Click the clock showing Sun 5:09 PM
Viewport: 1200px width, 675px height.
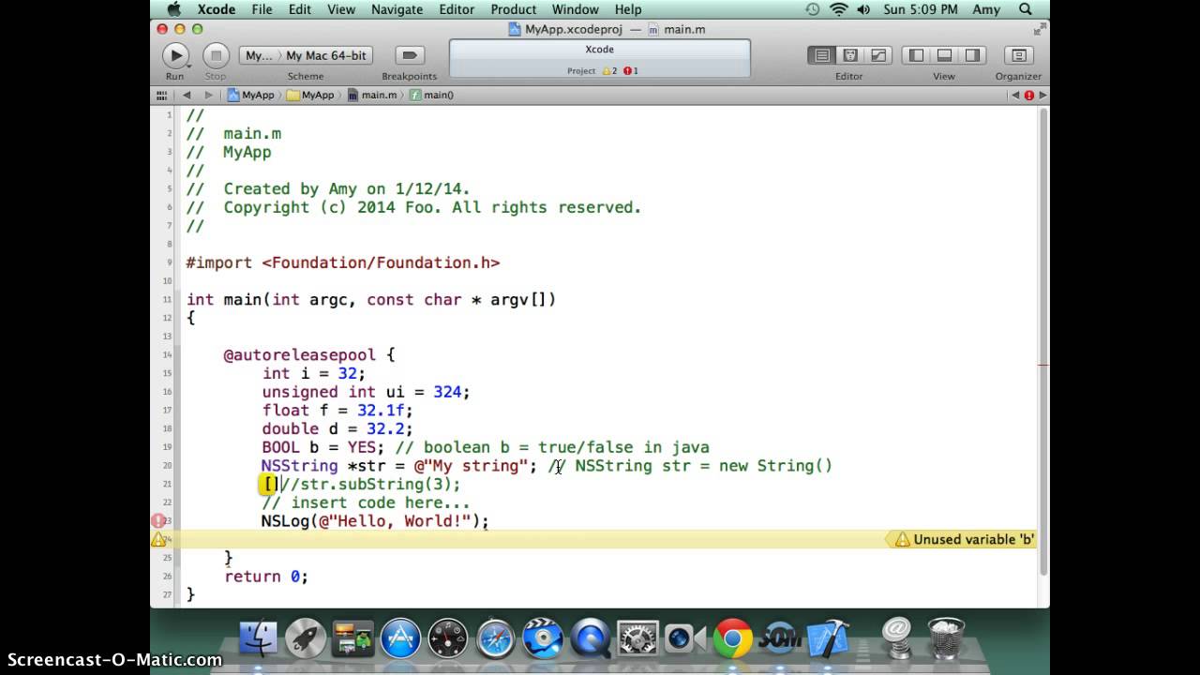(x=920, y=9)
